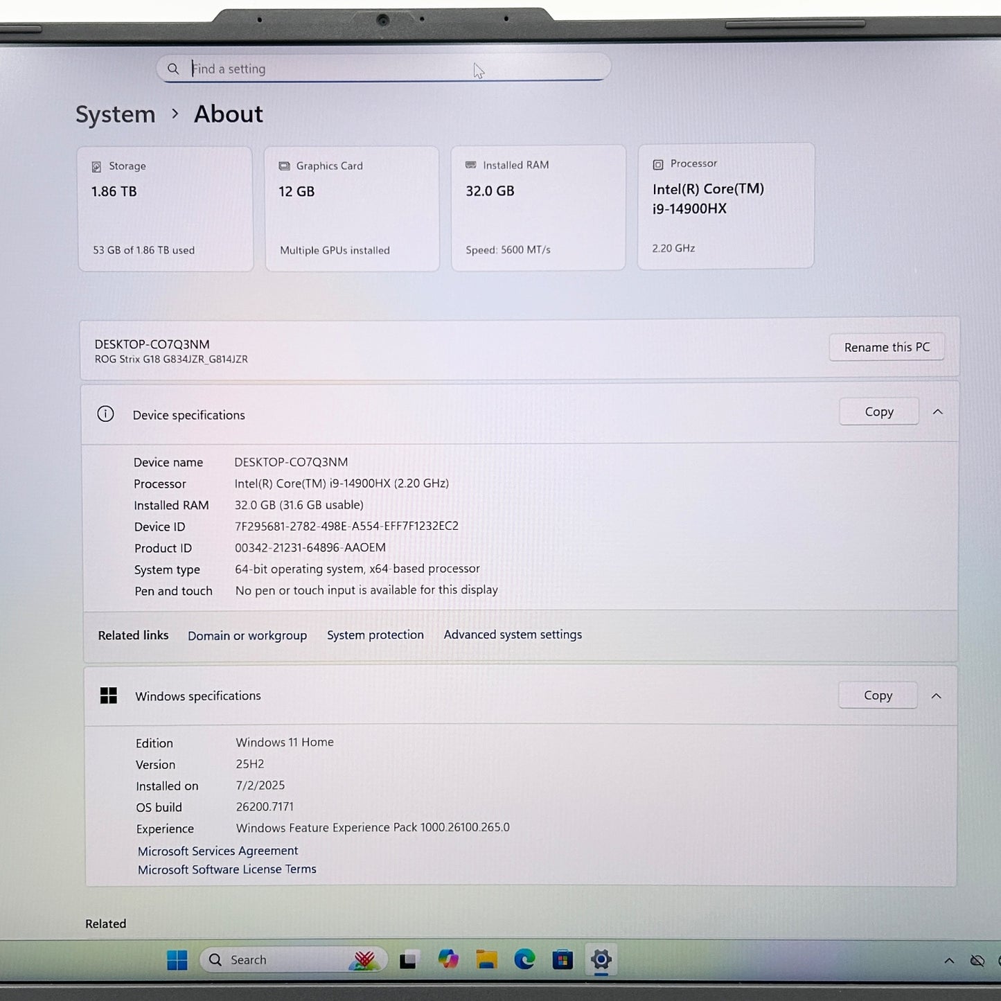Click the '32.0 GB (31.6 GB usable)' text
Image resolution: width=1001 pixels, height=1001 pixels.
(299, 505)
